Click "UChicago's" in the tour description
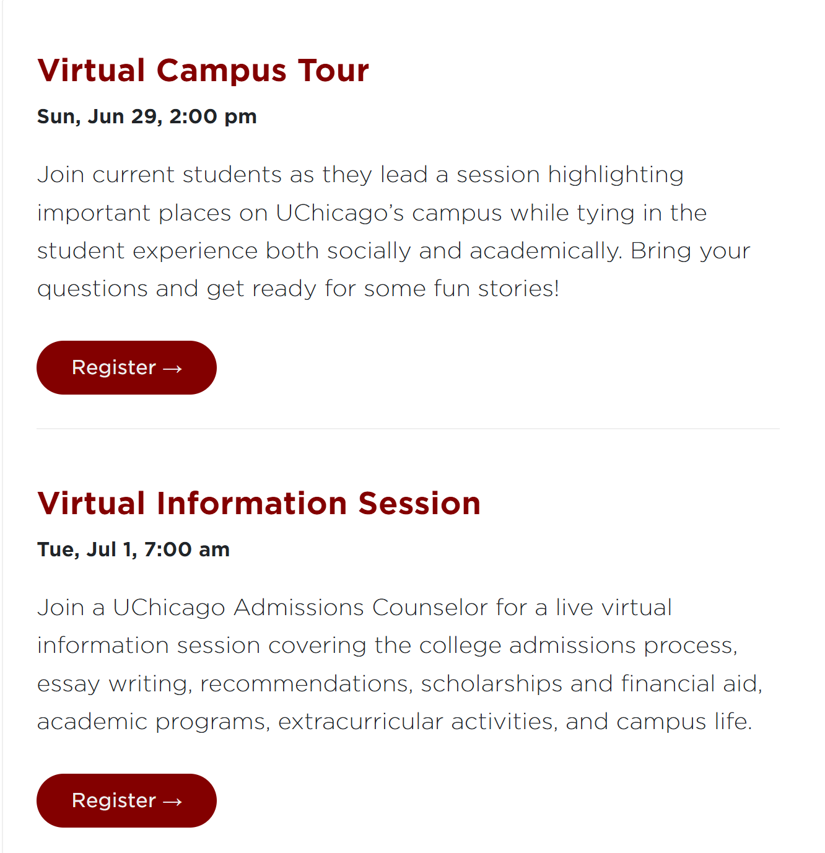The width and height of the screenshot is (825, 853). click(339, 213)
